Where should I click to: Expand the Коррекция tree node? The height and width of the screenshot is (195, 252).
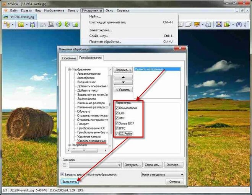coord(70,145)
